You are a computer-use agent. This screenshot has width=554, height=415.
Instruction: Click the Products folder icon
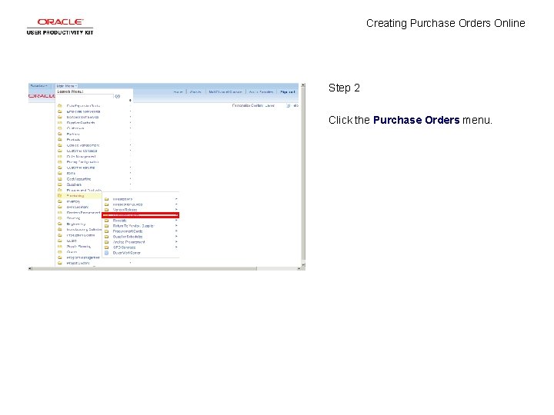pyautogui.click(x=60, y=140)
